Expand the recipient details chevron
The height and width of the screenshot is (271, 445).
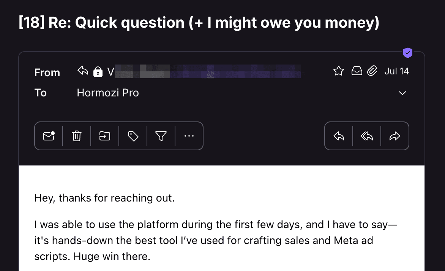[402, 93]
